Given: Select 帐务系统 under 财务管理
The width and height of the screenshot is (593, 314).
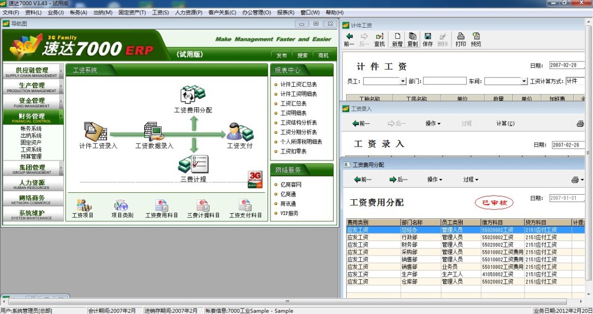Looking at the screenshot, I should 31,129.
